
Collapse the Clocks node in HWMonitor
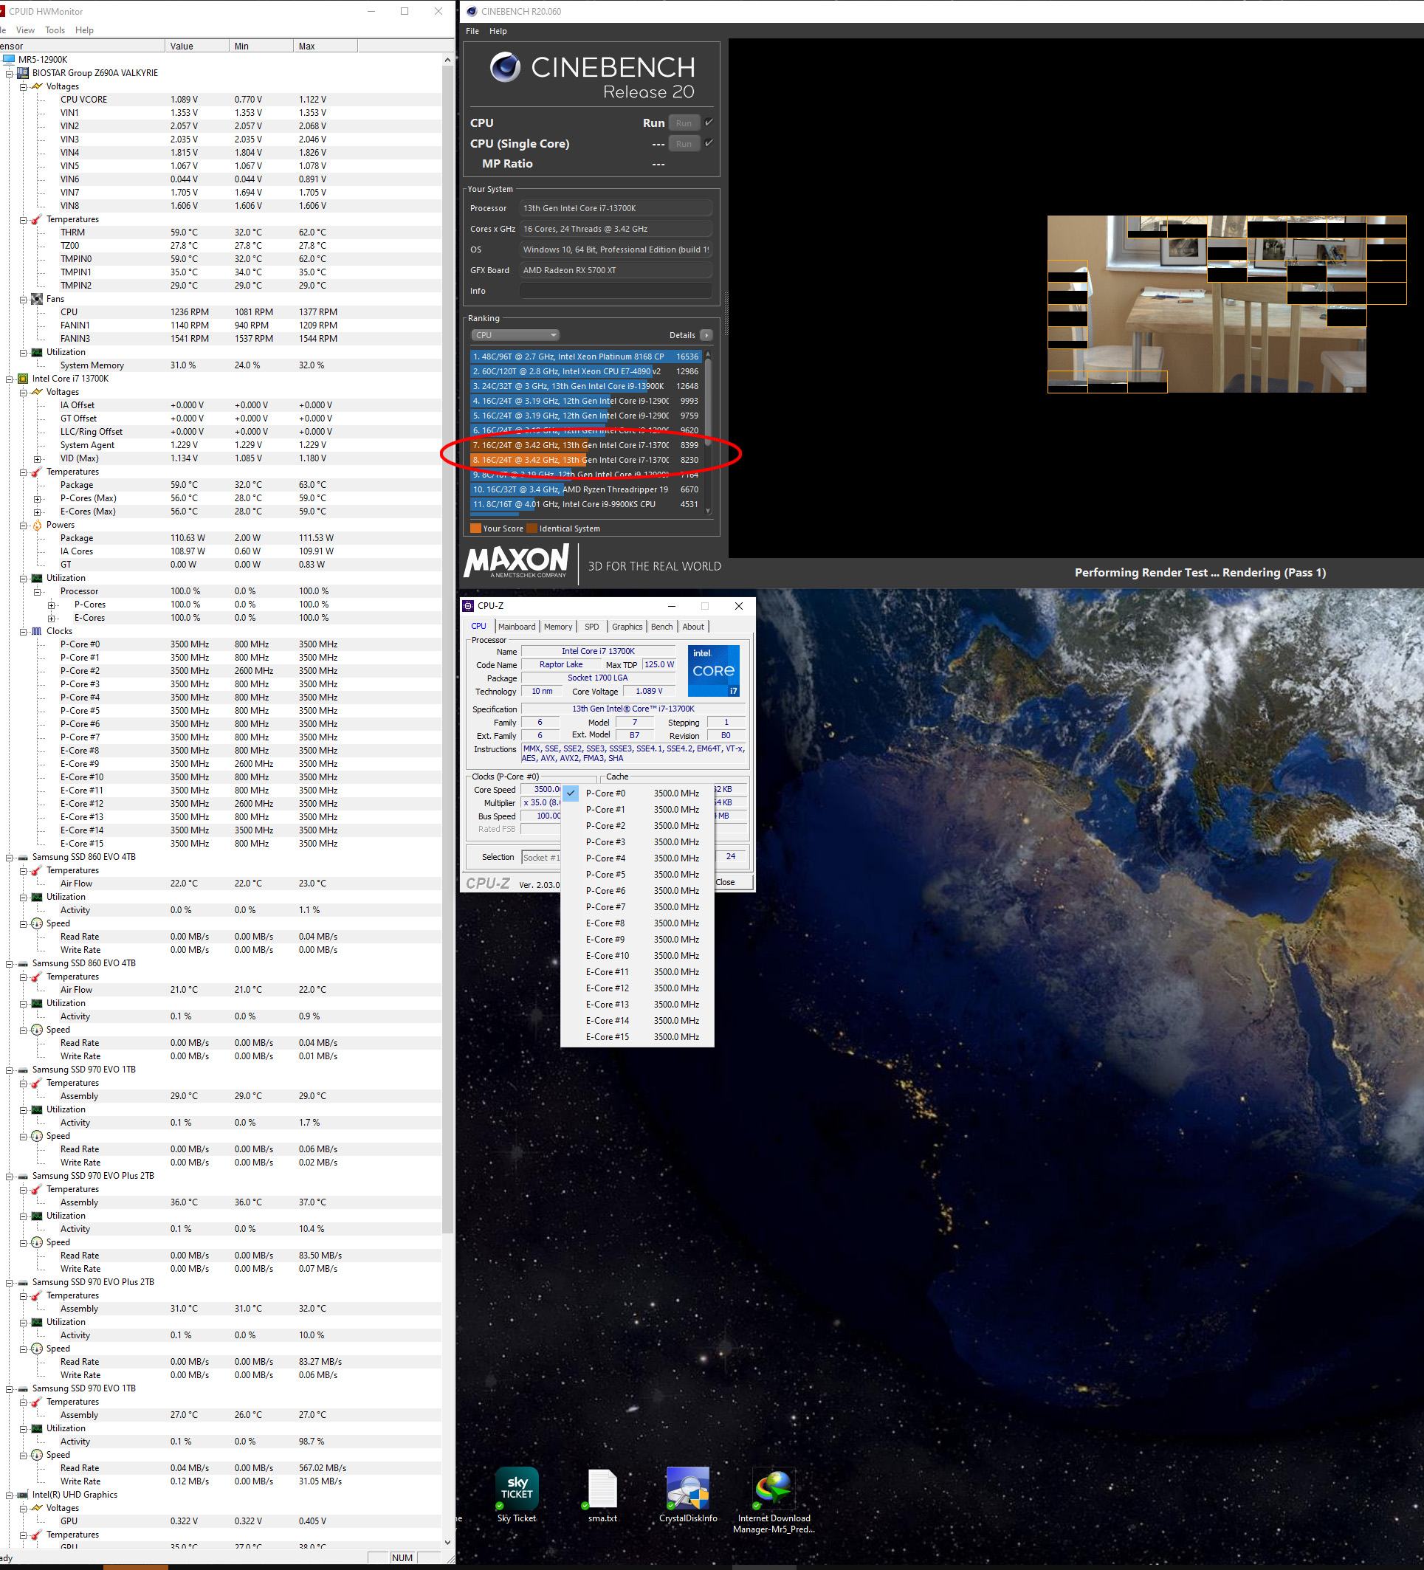click(24, 632)
